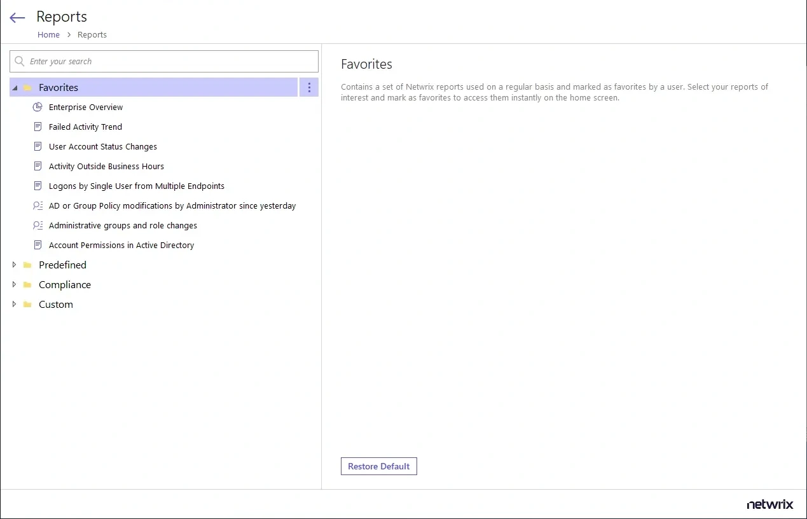807x519 pixels.
Task: Click the Enterprise Overview pie chart icon
Action: coord(38,107)
